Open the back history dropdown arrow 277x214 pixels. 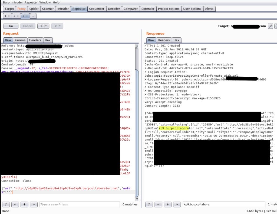coord(46,26)
